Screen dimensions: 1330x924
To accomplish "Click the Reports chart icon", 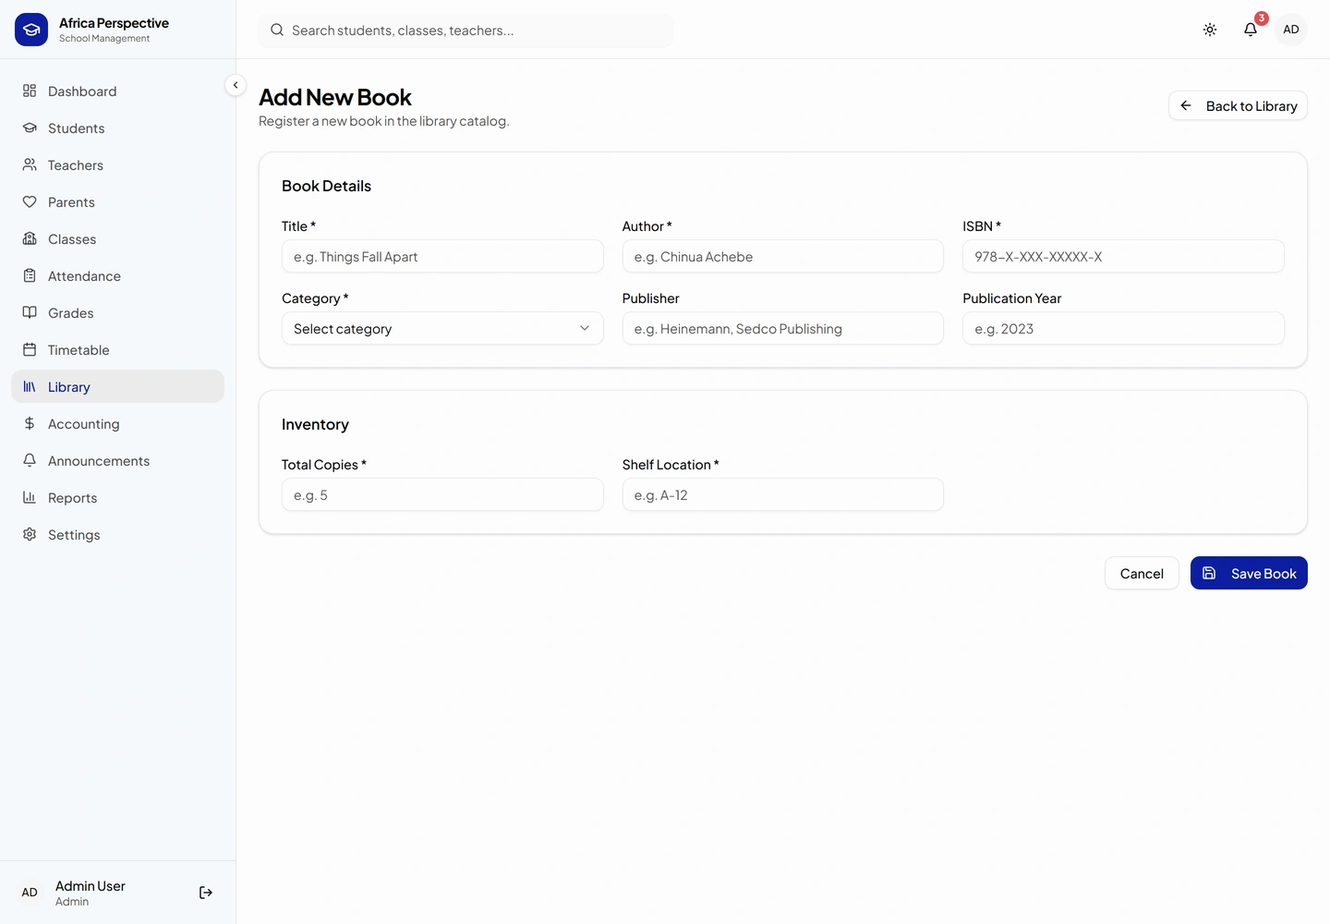I will [x=30, y=497].
